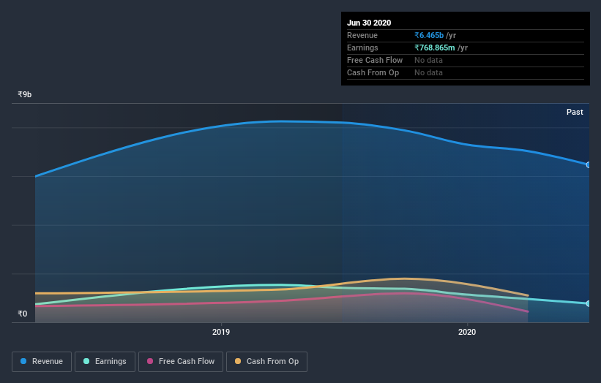Click the Earnings label in tooltip
The width and height of the screenshot is (601, 383).
coord(362,48)
